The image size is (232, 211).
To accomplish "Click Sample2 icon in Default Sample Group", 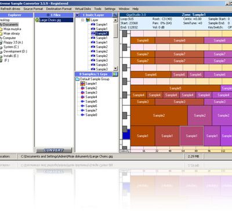I will [83, 88].
